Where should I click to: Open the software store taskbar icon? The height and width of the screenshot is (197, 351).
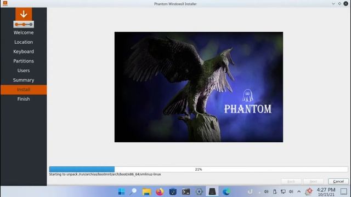173,192
